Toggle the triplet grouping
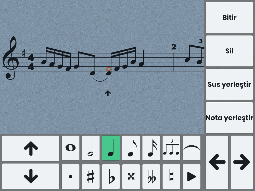This screenshot has width=255, height=191. click(171, 148)
